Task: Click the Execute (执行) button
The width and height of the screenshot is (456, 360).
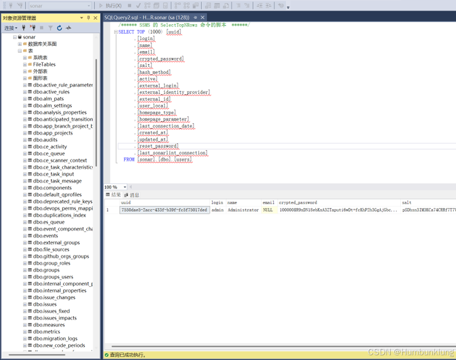Action: (x=110, y=5)
